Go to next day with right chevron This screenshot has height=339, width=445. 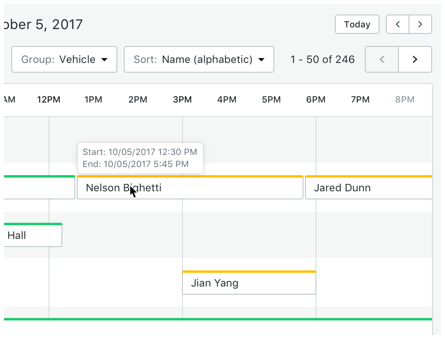click(x=420, y=24)
